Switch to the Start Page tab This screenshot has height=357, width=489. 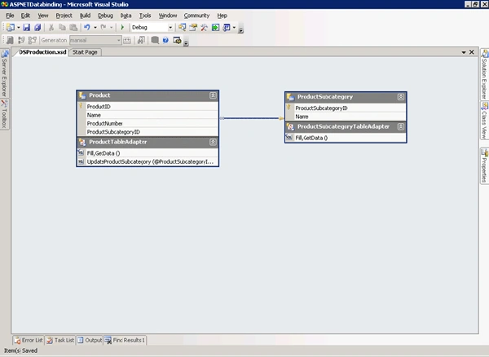85,52
